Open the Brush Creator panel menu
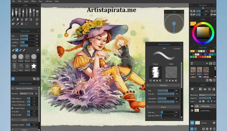 (x=181, y=44)
